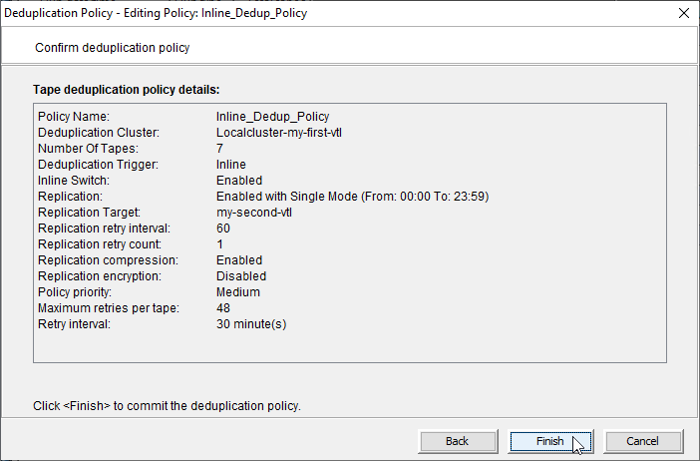Click the Policy priority: label
Image resolution: width=700 pixels, height=461 pixels.
tap(75, 292)
